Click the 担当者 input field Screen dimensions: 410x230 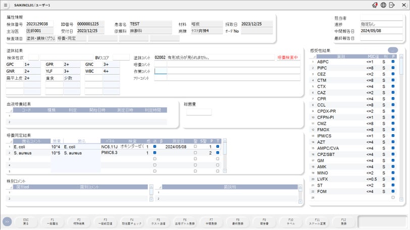tap(381, 18)
